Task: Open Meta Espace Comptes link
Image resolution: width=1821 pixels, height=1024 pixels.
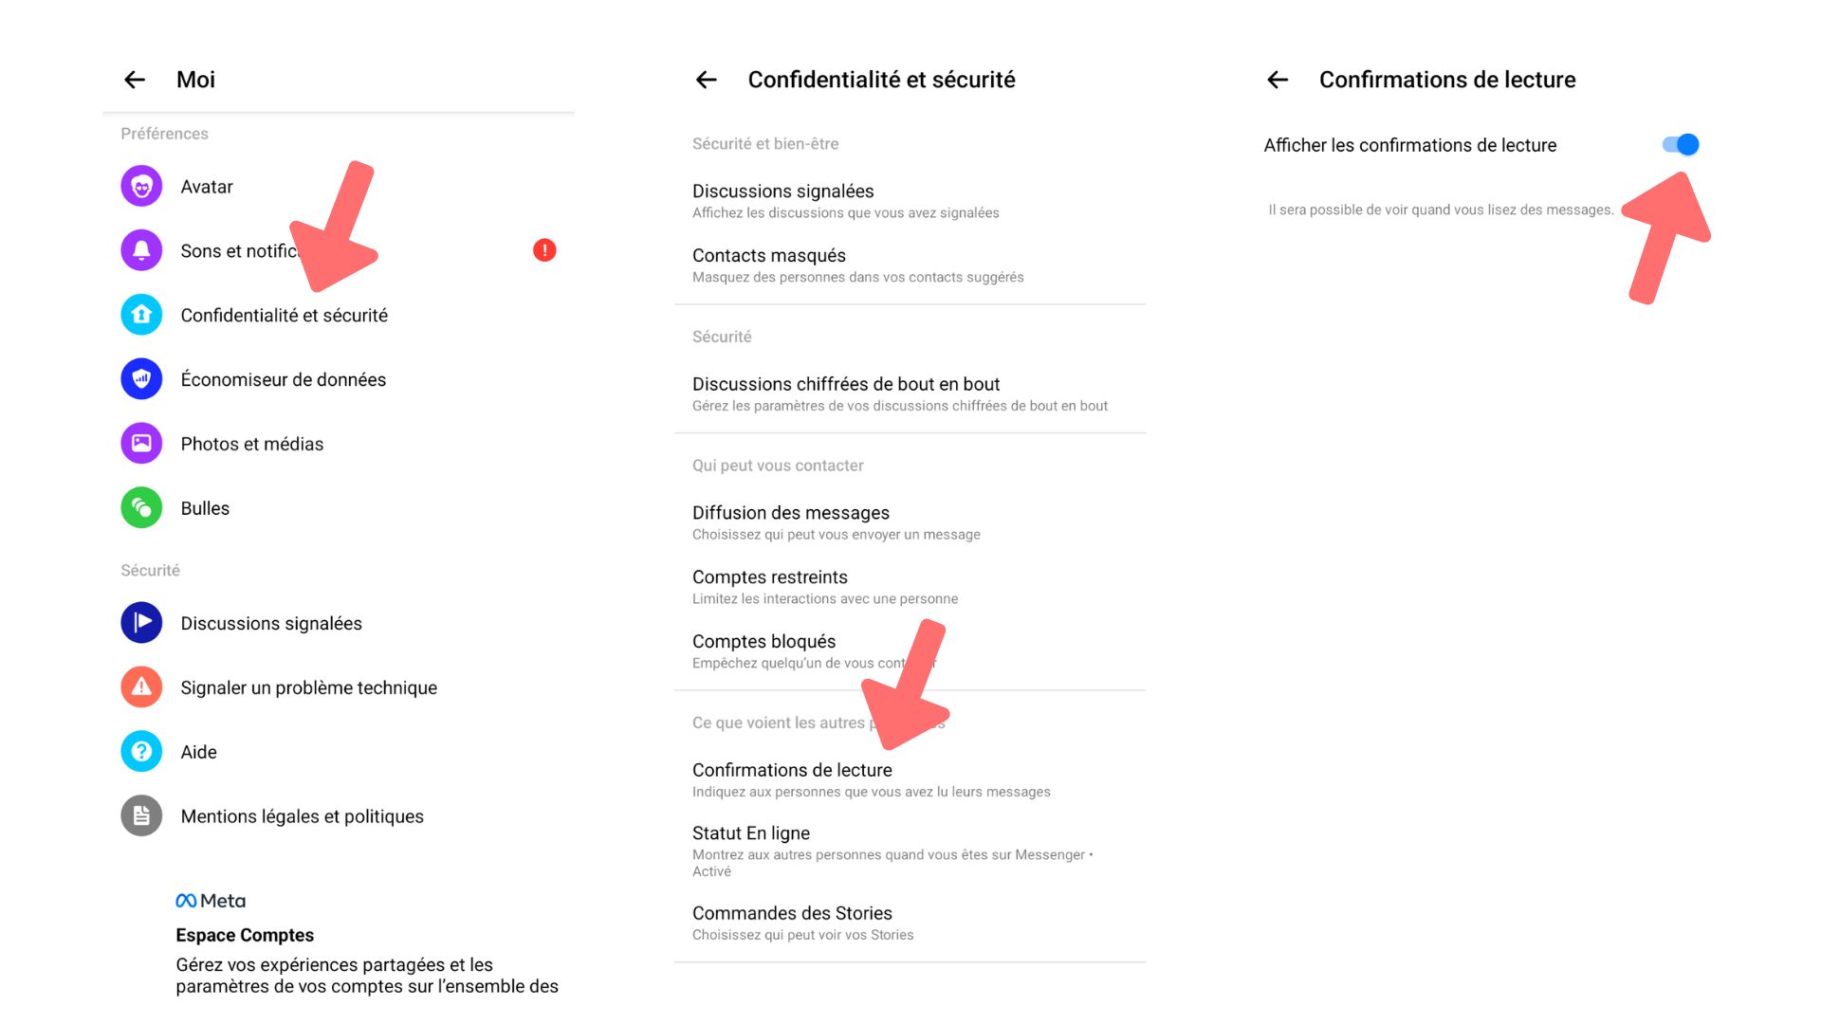Action: pyautogui.click(x=367, y=944)
